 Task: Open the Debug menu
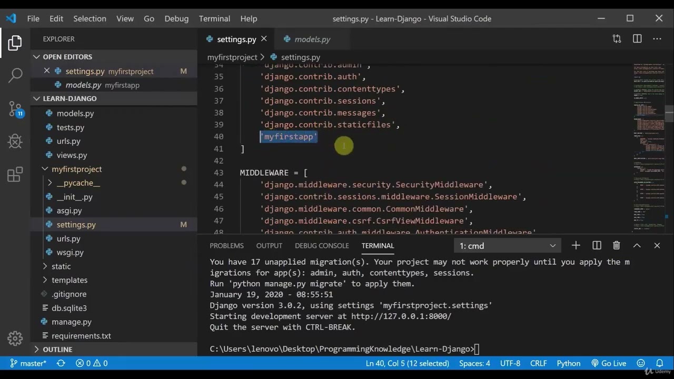pos(176,18)
